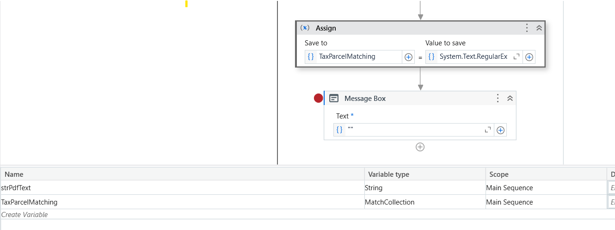Open variable type of TaxParcelMatching
This screenshot has height=230, width=615.
[x=424, y=202]
